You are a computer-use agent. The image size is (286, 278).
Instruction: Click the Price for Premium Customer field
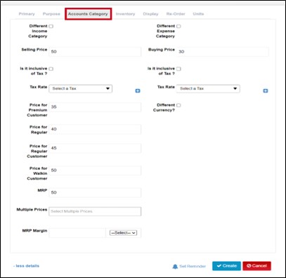pyautogui.click(x=95, y=107)
